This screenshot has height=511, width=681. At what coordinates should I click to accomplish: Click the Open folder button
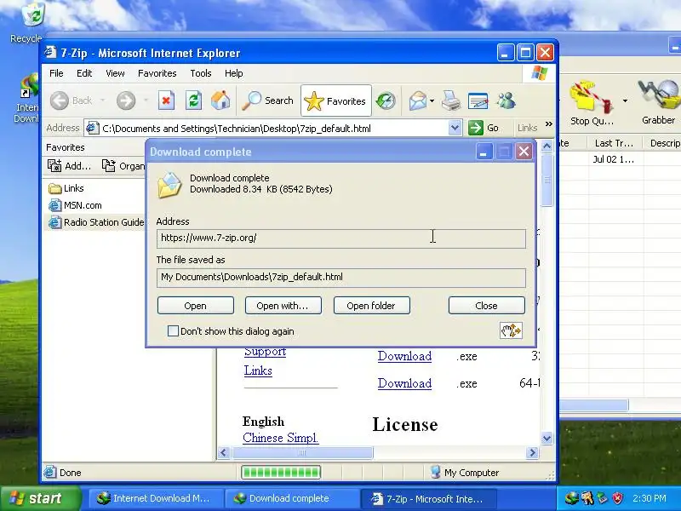(x=371, y=306)
